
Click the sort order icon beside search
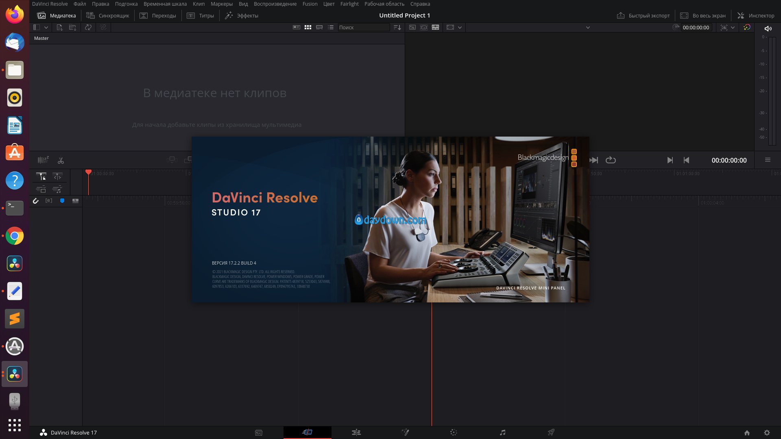[x=397, y=27]
